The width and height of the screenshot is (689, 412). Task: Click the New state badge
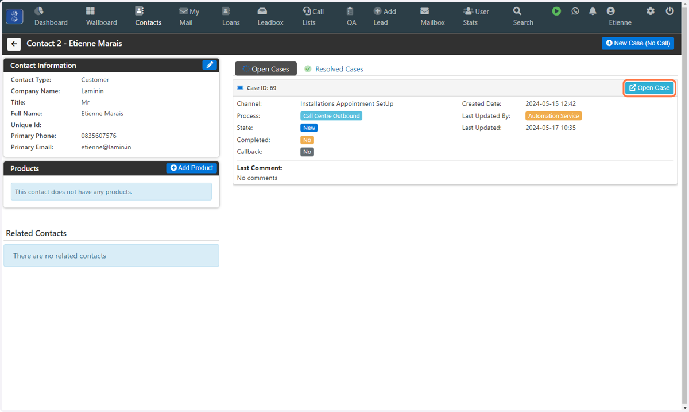(x=309, y=128)
